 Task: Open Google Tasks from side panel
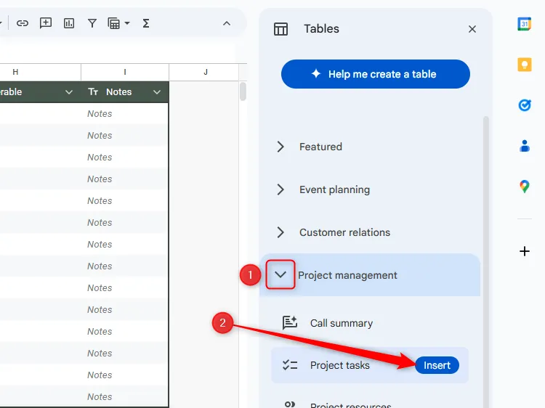coord(524,105)
